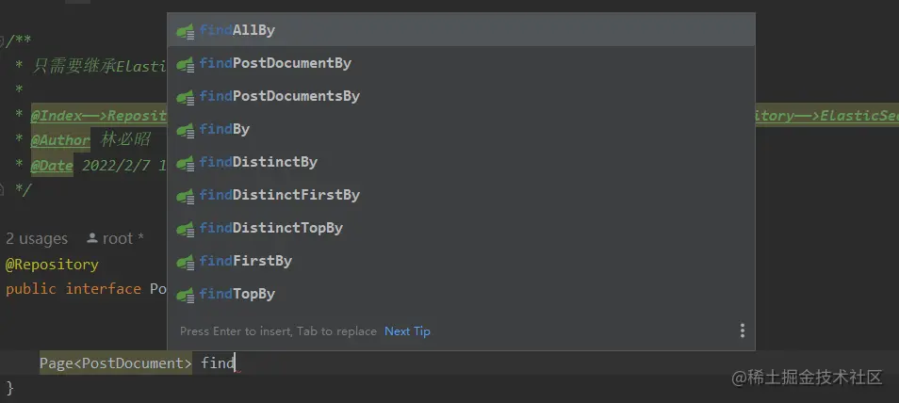Pick the findDistinctTopBy suggestion
The image size is (899, 403).
coord(461,228)
